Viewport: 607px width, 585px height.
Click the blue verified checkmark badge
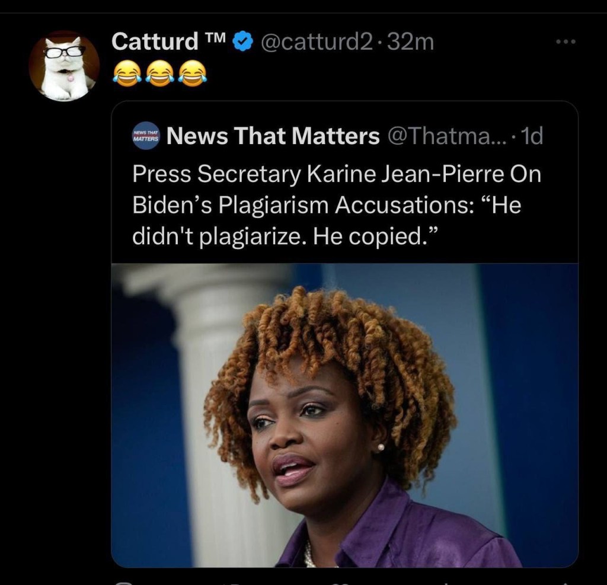pos(242,42)
